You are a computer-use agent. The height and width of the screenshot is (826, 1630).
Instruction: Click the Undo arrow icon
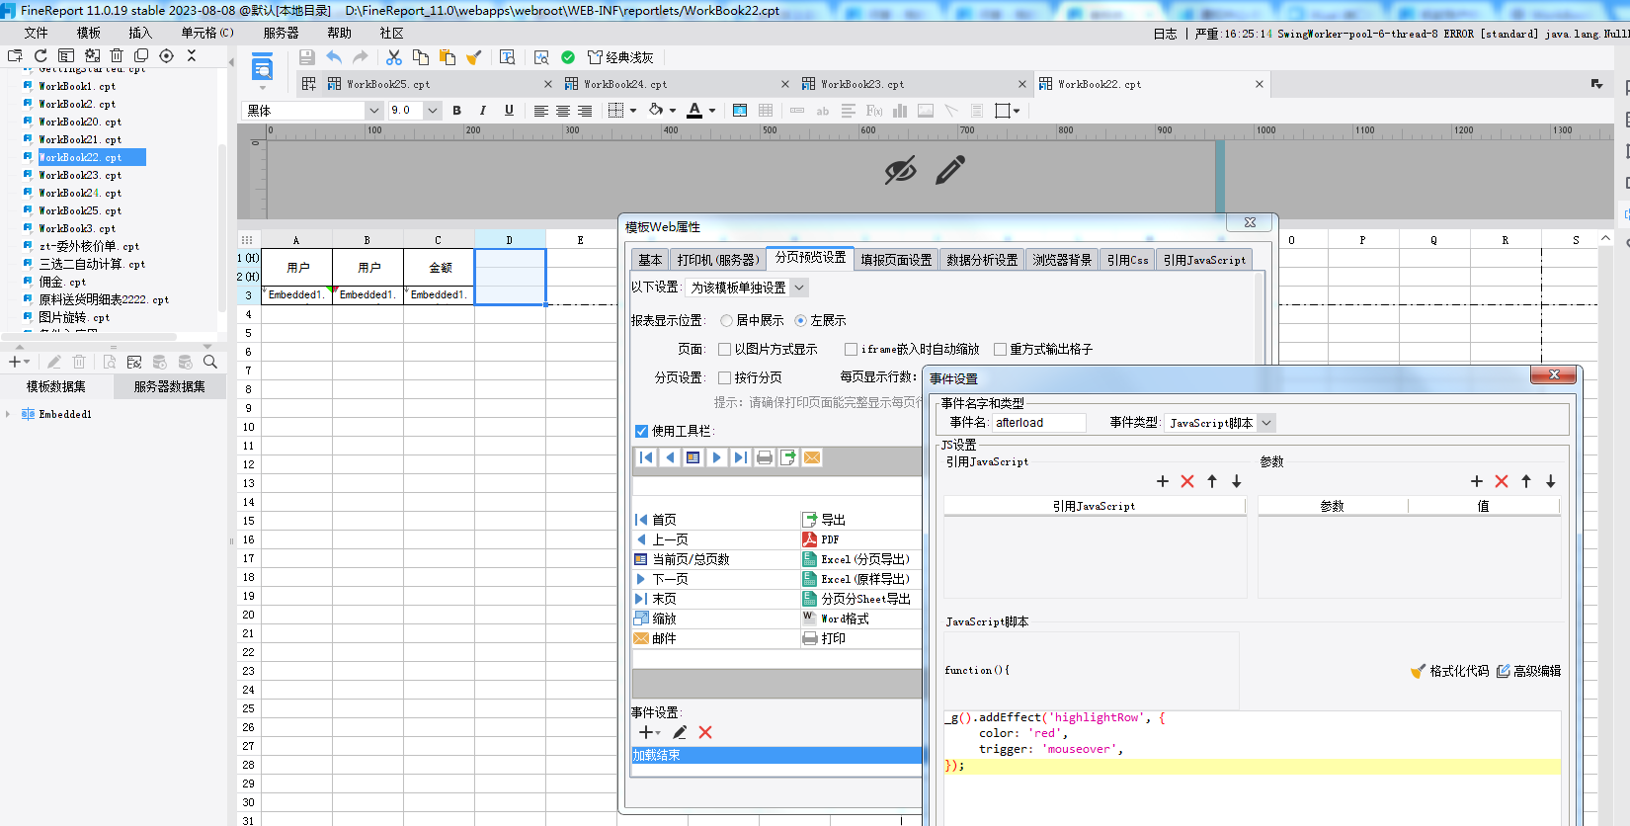coord(334,57)
